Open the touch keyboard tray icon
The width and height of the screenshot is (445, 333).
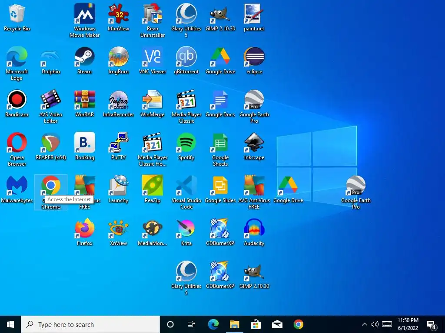(x=387, y=324)
